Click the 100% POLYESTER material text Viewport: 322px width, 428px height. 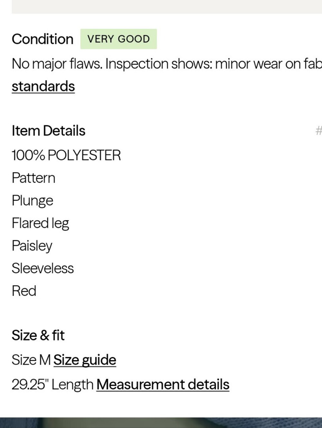click(66, 155)
